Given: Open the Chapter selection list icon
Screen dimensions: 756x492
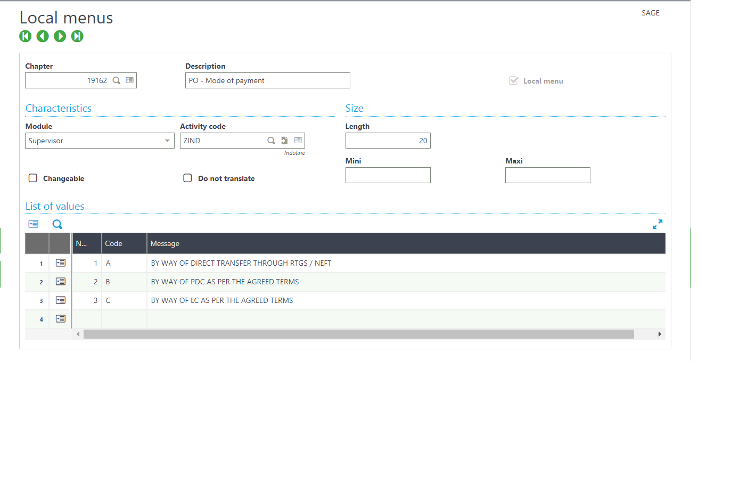Looking at the screenshot, I should (x=129, y=80).
